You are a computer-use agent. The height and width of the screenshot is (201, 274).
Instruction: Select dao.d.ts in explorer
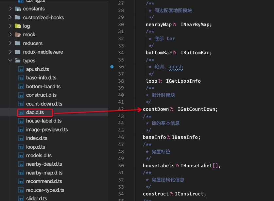pos(35,112)
